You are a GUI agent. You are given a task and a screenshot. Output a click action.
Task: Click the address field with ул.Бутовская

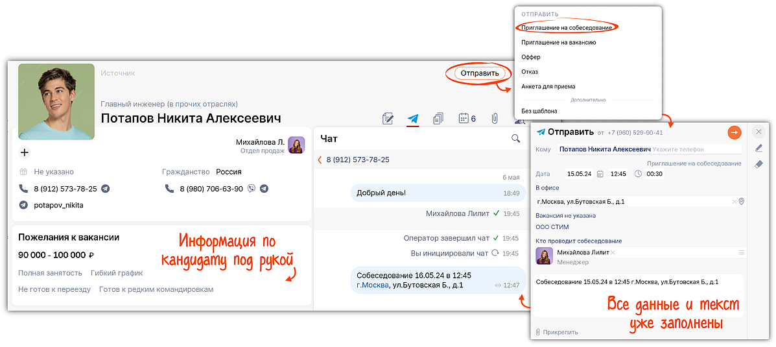[632, 202]
